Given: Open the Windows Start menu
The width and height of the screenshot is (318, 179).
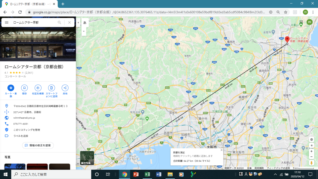Looking at the screenshot, I should click(x=6, y=174).
